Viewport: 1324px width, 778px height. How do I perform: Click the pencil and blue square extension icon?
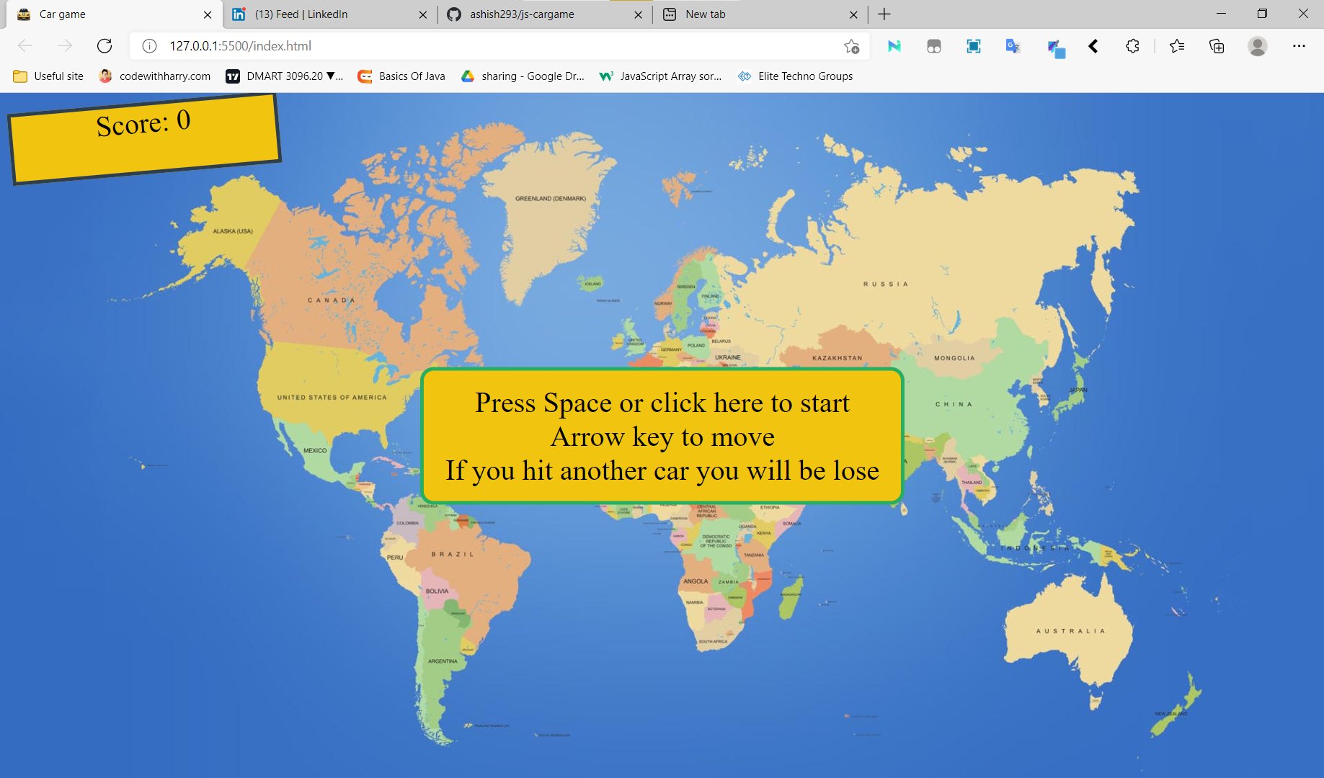click(x=1056, y=48)
